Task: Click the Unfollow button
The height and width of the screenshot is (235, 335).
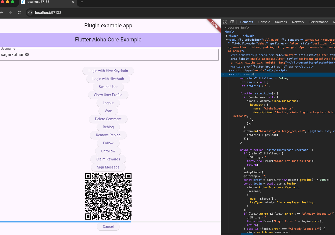Action: tap(108, 151)
